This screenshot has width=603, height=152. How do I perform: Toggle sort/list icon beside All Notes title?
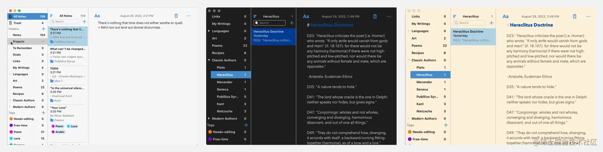(51, 16)
